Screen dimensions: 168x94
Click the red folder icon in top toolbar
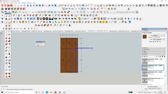8,5
